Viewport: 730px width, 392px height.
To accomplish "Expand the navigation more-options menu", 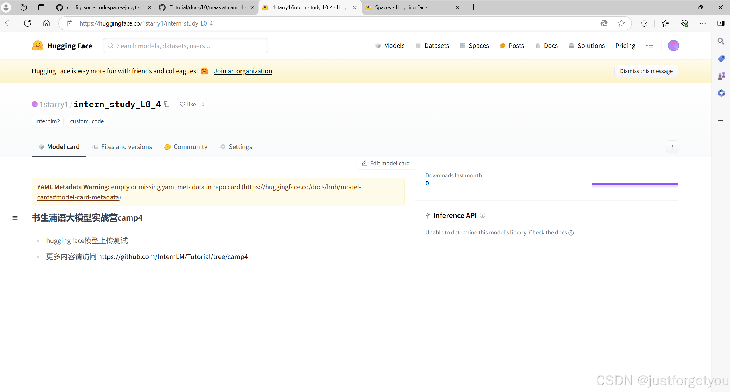I will click(x=649, y=46).
